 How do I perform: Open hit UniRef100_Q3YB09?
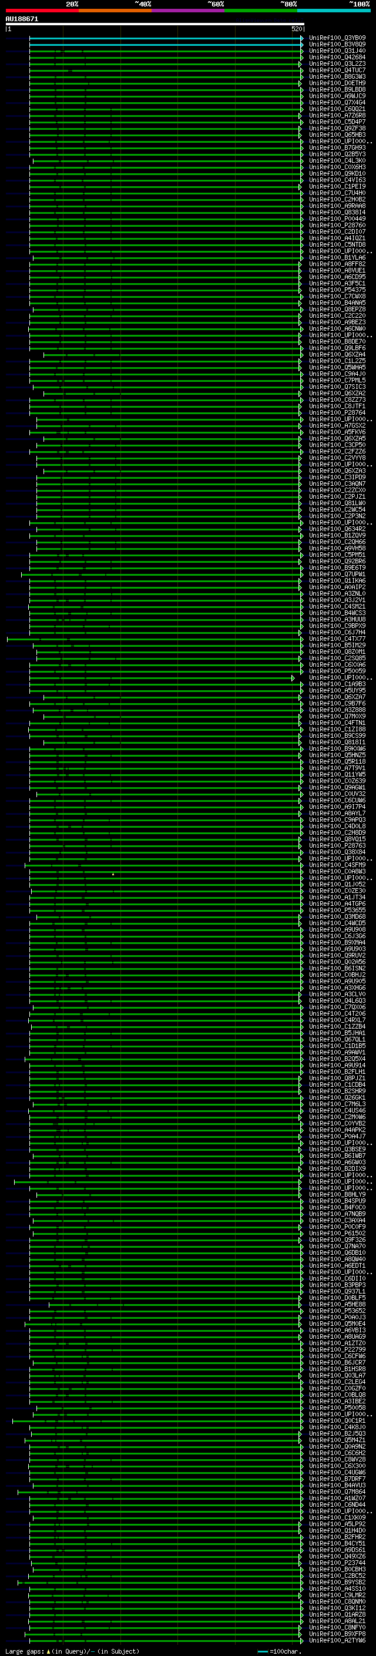(x=337, y=38)
